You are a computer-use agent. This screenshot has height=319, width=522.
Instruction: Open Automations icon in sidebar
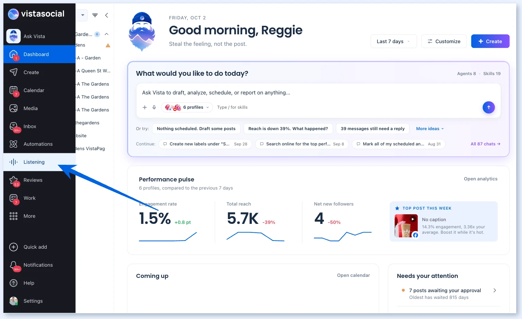coord(14,144)
